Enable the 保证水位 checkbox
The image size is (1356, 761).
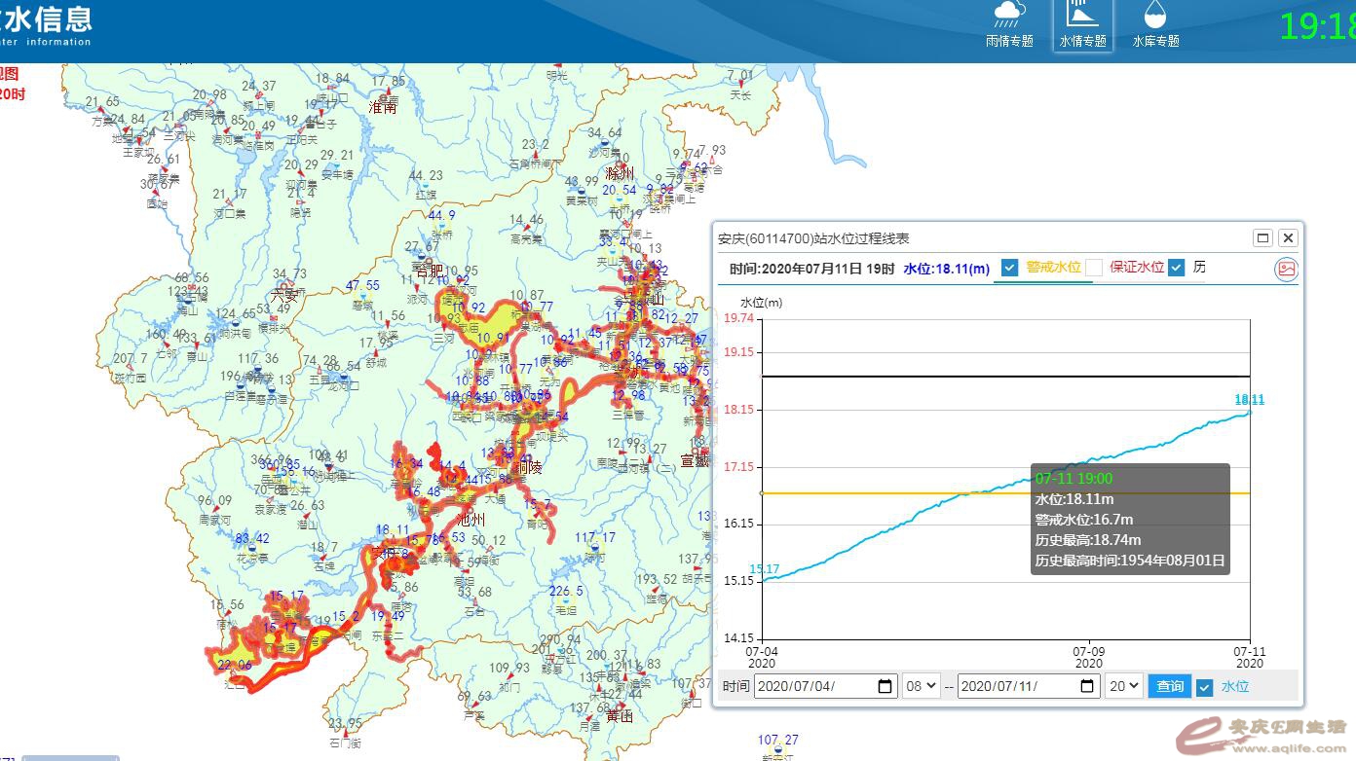tap(1094, 268)
